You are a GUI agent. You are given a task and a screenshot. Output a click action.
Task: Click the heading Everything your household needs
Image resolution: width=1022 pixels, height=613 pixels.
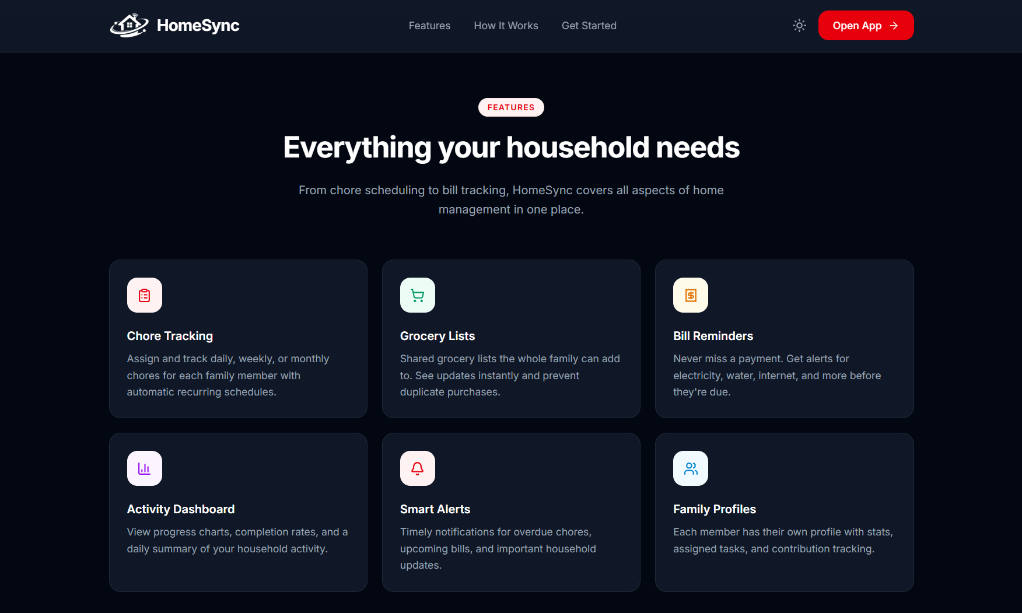point(511,148)
